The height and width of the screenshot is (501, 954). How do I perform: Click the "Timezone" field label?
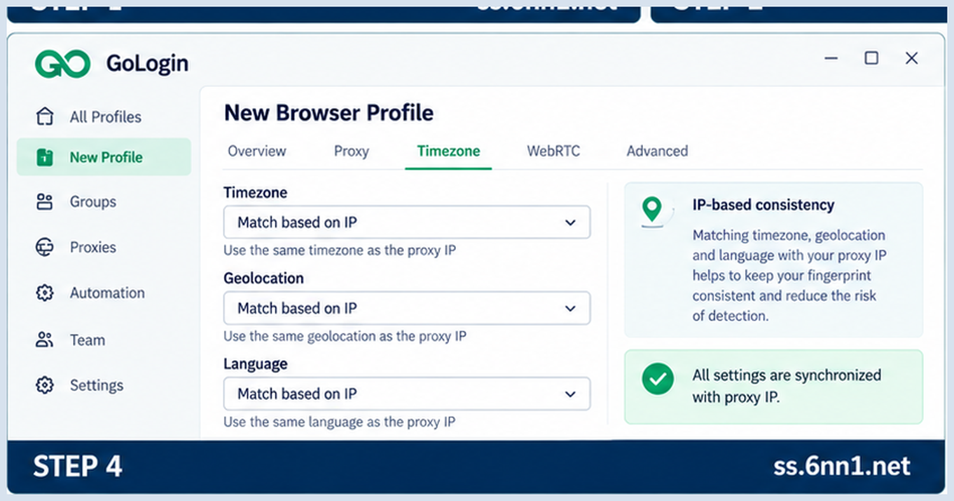255,192
